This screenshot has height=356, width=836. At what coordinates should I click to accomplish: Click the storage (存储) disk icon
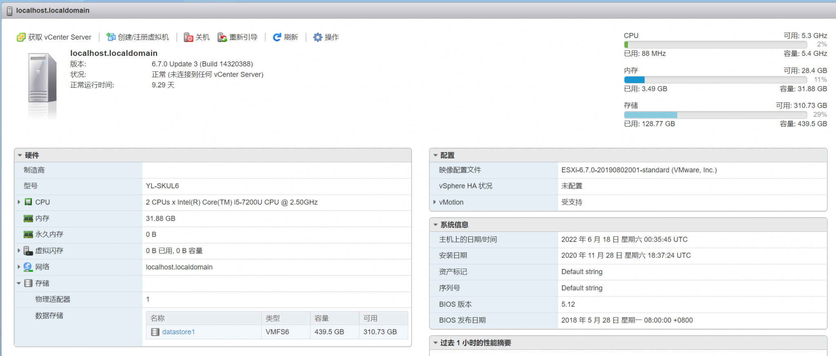click(28, 283)
